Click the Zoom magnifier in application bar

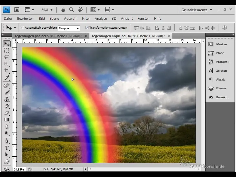pyautogui.click(x=71, y=10)
